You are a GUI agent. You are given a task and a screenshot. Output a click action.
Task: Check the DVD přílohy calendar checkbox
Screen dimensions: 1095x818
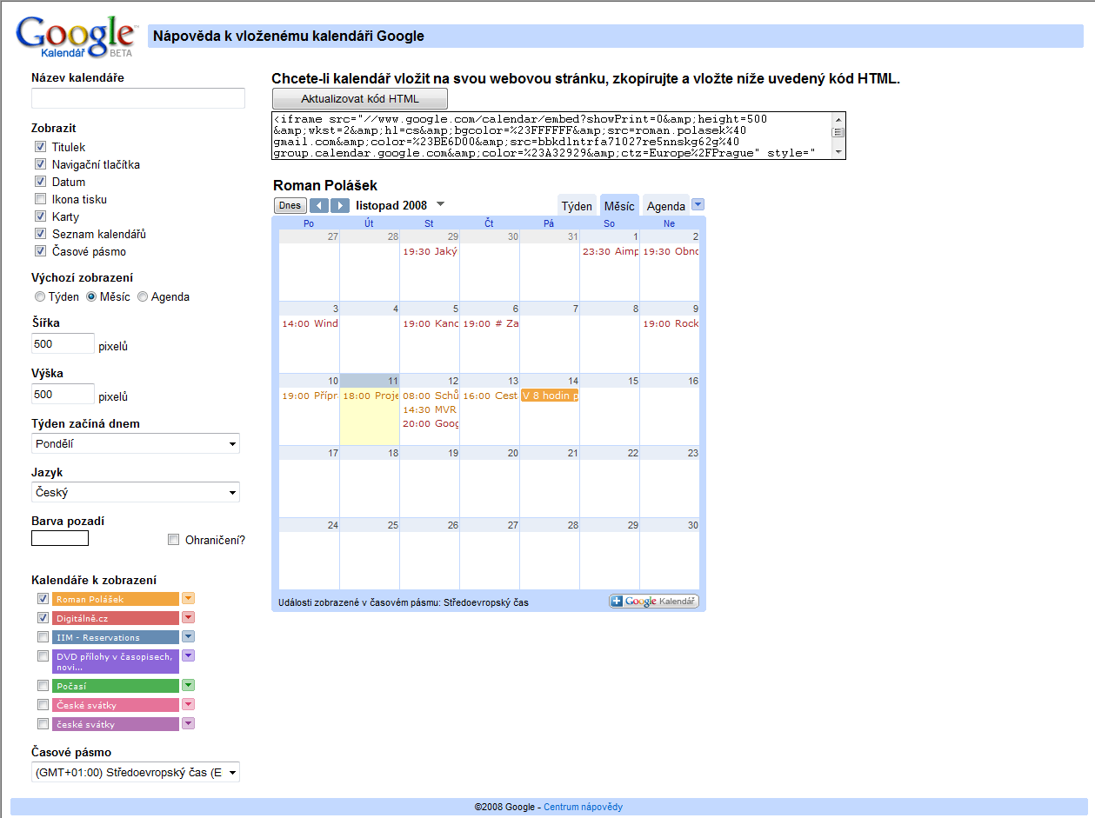click(x=43, y=656)
